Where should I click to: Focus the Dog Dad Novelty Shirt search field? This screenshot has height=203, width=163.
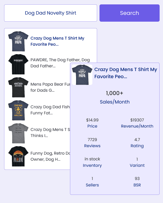51,13
